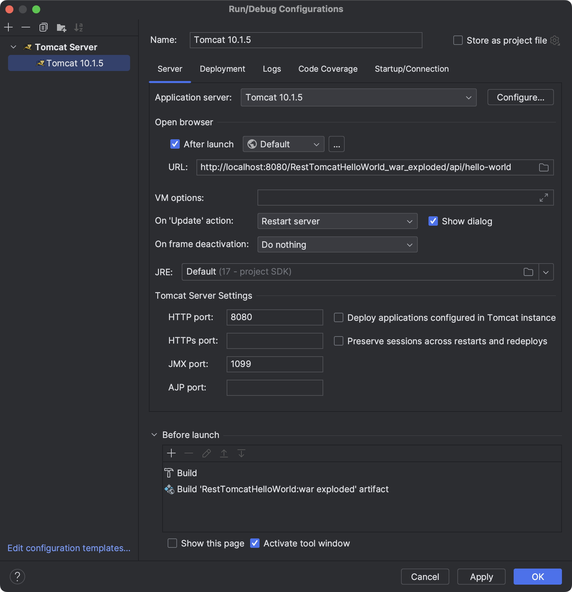
Task: Enable Preserve sessions across restarts and redeploys
Action: (x=339, y=341)
